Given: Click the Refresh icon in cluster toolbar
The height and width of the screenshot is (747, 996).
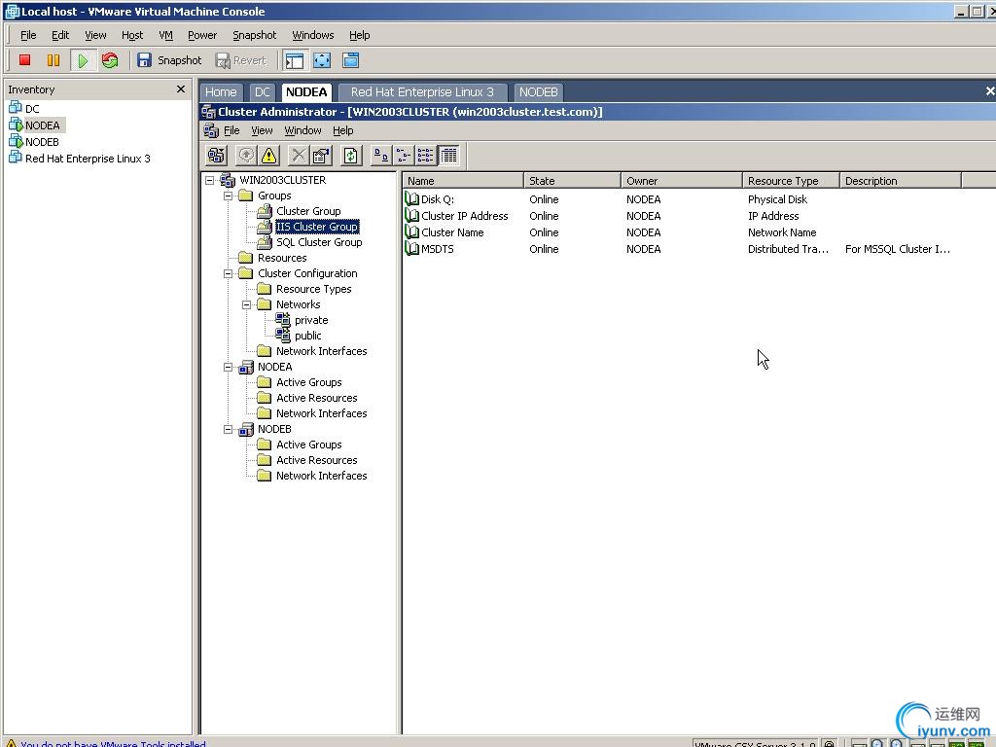Looking at the screenshot, I should coord(351,156).
